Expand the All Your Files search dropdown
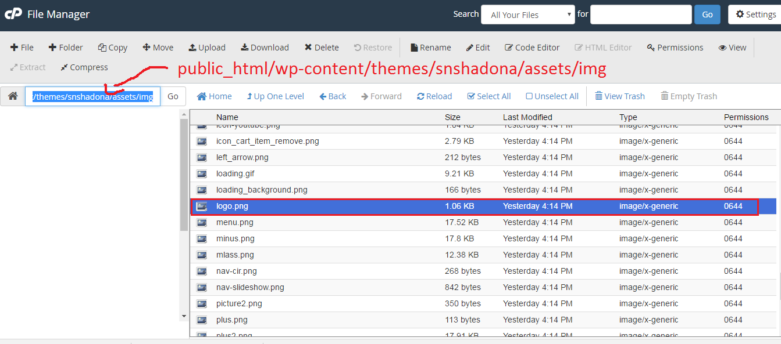The width and height of the screenshot is (781, 344). (x=527, y=15)
